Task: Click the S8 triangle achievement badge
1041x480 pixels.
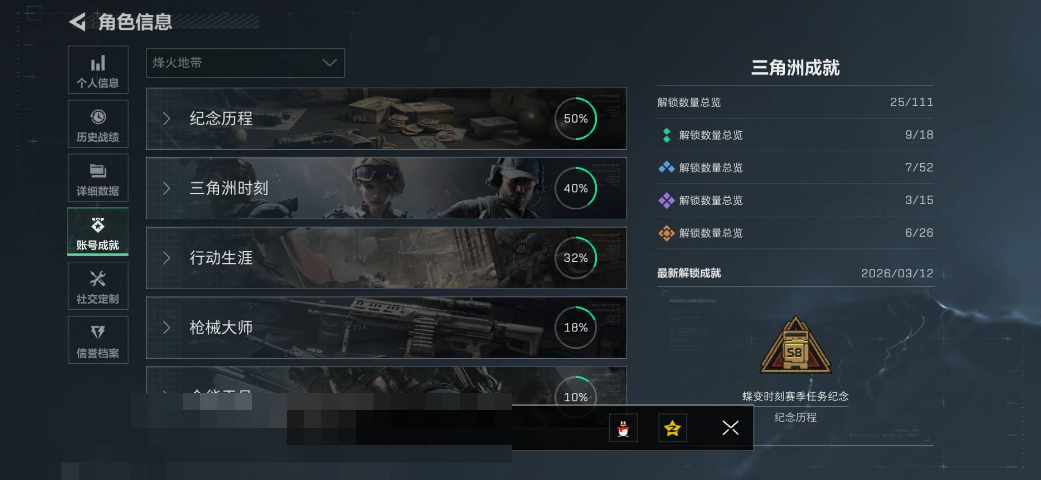Action: click(796, 345)
